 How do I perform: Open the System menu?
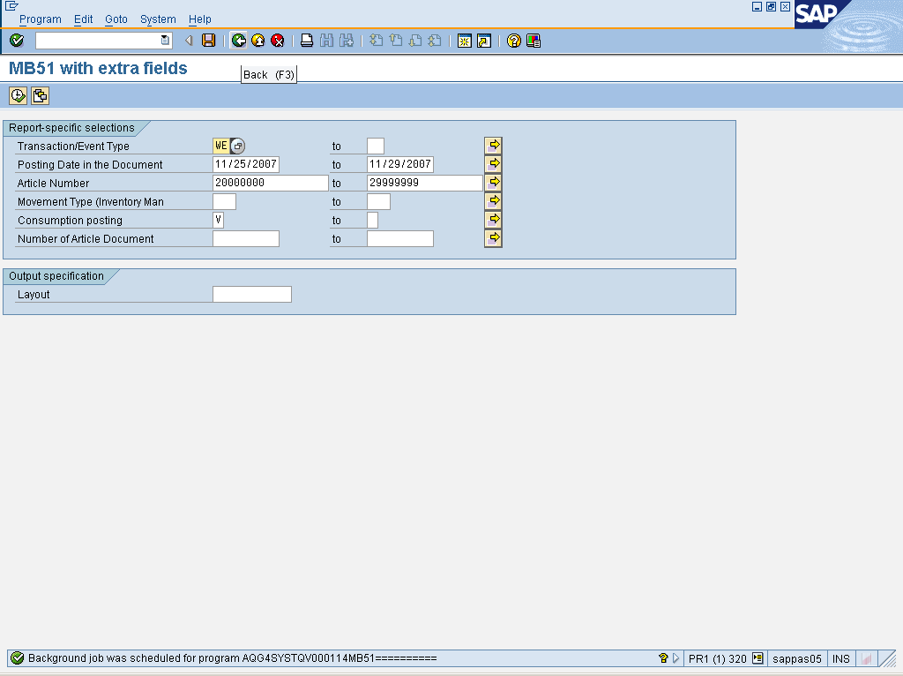[158, 19]
